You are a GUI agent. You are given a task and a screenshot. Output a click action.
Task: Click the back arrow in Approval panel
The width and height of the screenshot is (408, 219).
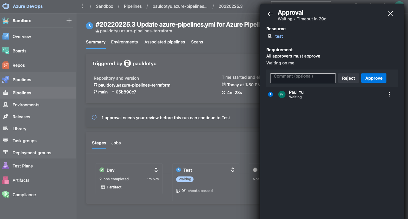tap(270, 14)
